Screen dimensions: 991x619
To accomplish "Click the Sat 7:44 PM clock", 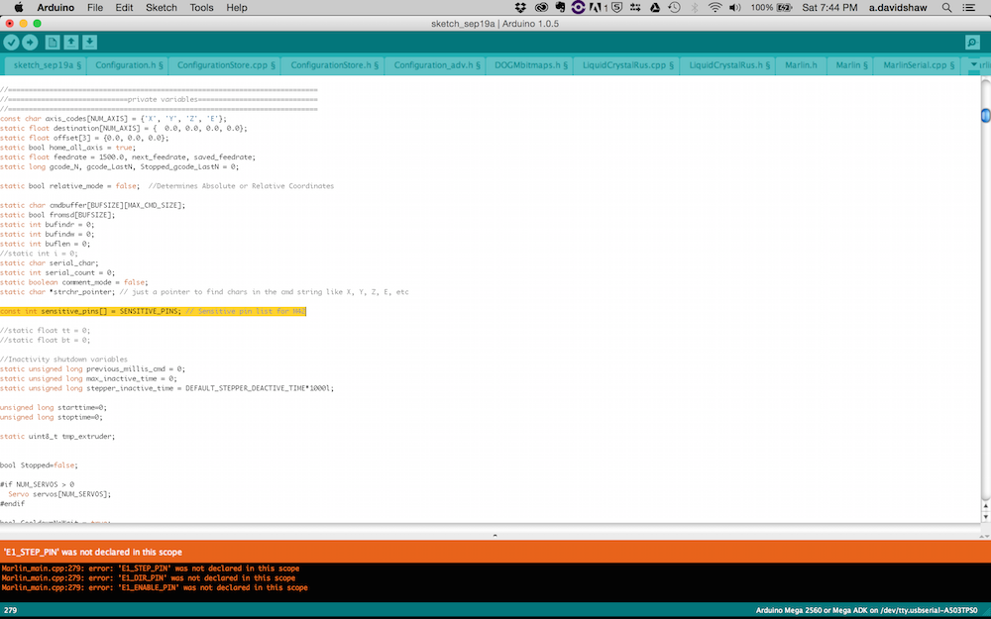I will pos(829,8).
